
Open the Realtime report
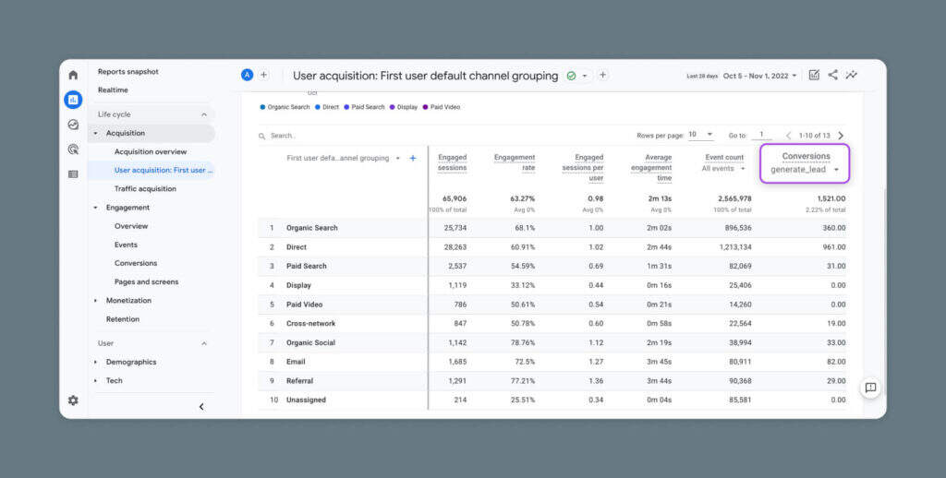[x=113, y=90]
